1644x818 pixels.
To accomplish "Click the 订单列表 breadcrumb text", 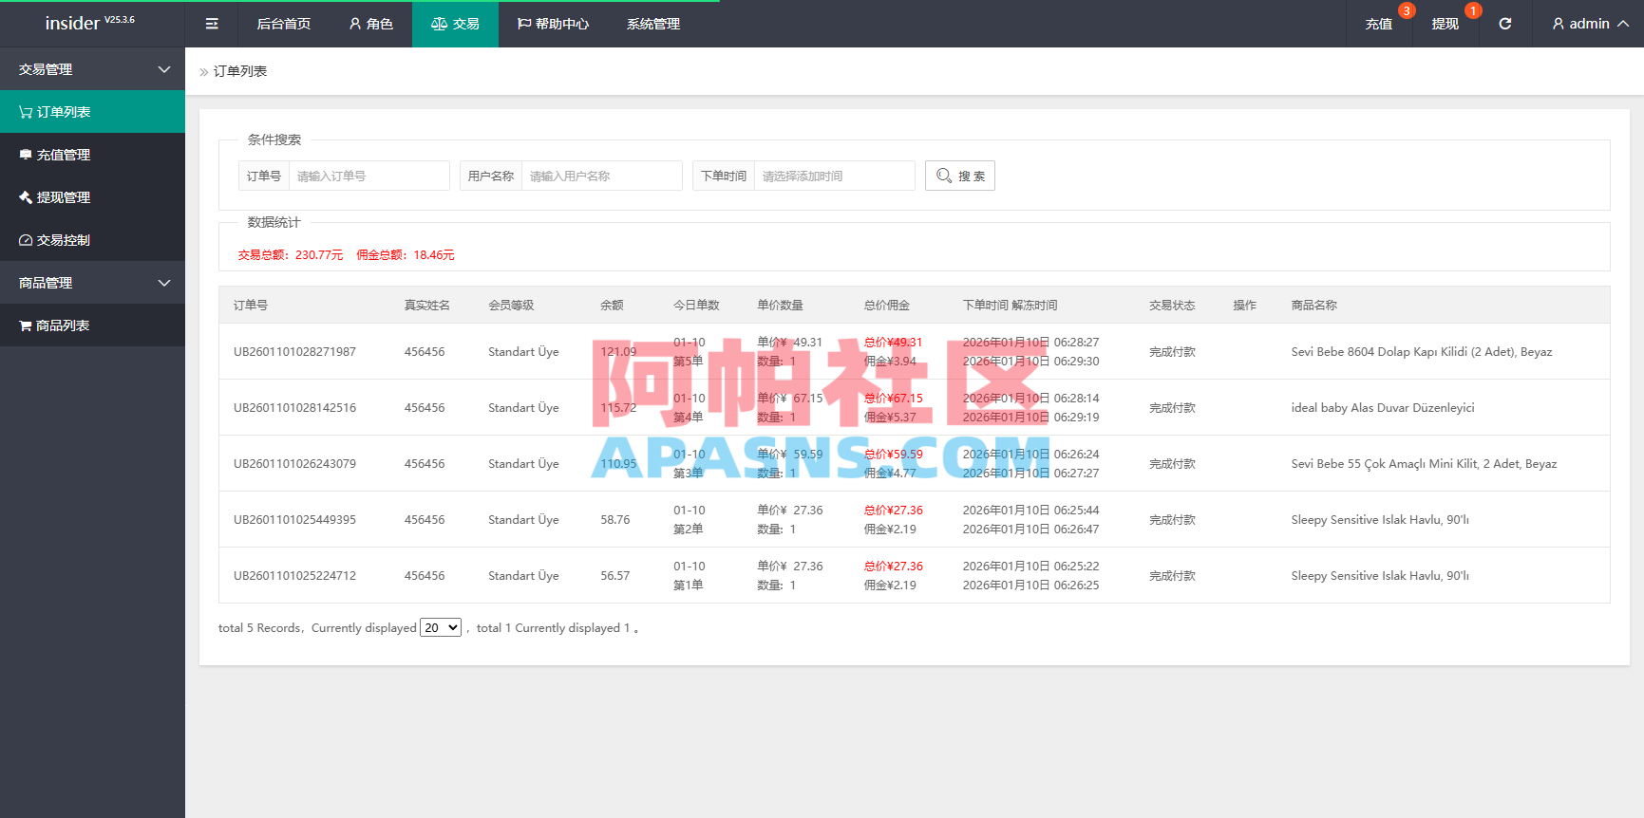I will tap(240, 71).
